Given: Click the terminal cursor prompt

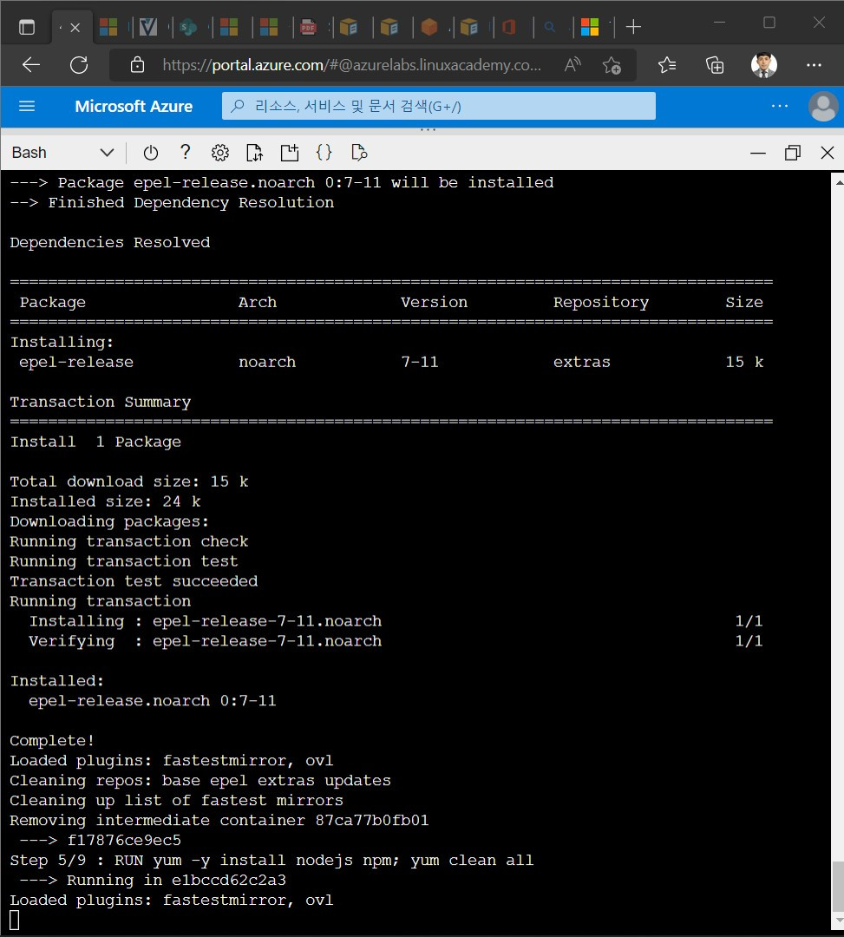Looking at the screenshot, I should (x=15, y=920).
